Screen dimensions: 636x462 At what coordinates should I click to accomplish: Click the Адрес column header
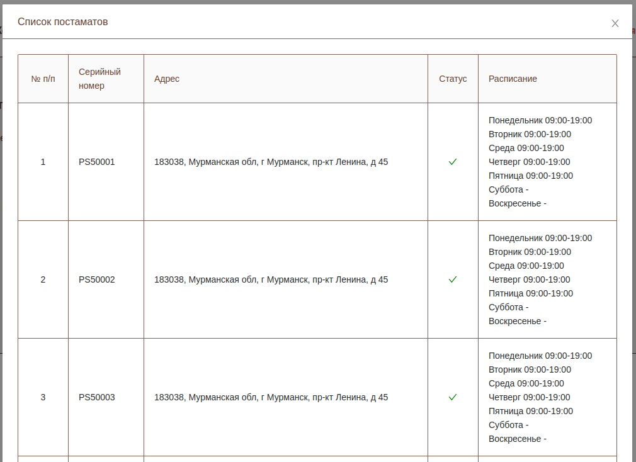167,79
